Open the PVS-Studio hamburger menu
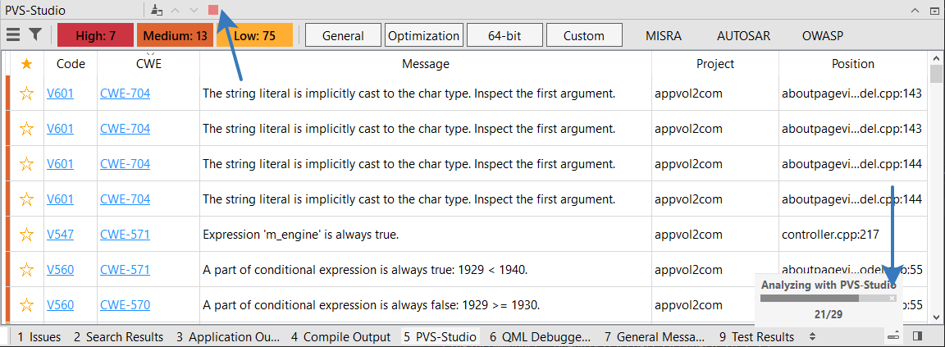The width and height of the screenshot is (945, 347). pos(13,35)
